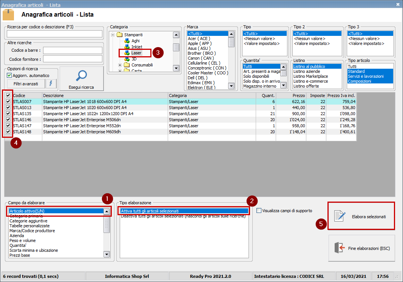Toggle the select-all checkbox in table header

coord(8,95)
